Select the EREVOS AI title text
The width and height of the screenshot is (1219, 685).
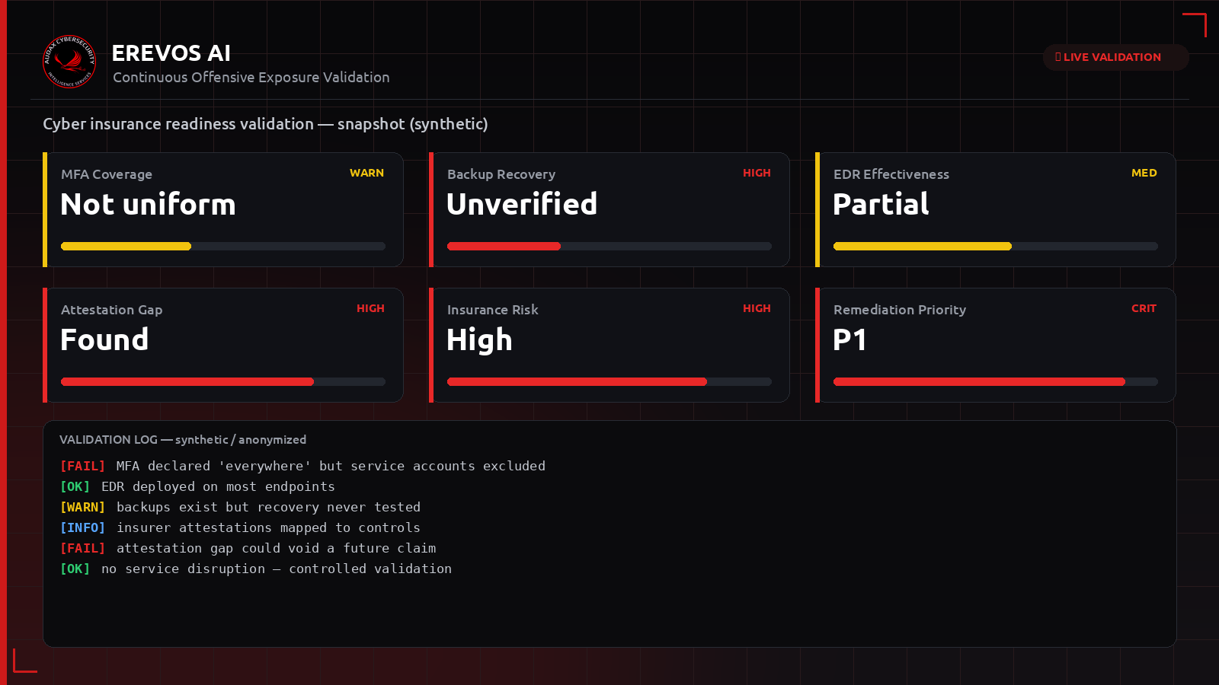click(x=171, y=53)
